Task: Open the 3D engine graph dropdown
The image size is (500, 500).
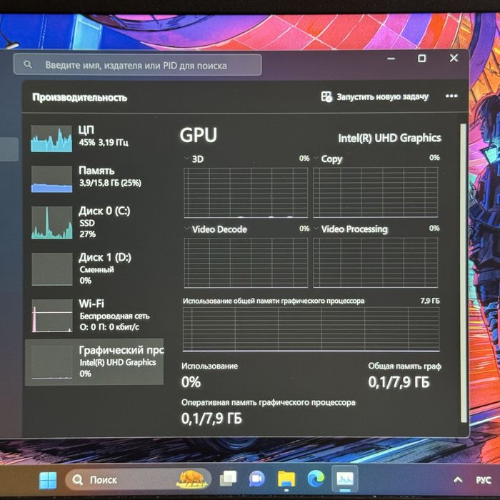Action: coord(186,159)
